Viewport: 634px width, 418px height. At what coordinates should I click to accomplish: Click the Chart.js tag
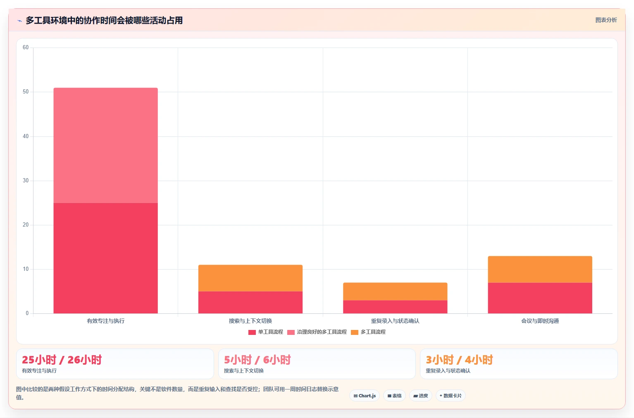click(x=365, y=396)
